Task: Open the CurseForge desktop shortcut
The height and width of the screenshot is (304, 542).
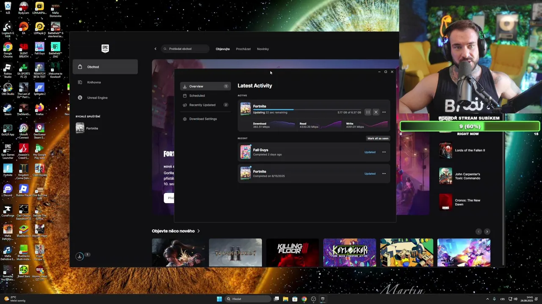Action: pyautogui.click(x=8, y=211)
